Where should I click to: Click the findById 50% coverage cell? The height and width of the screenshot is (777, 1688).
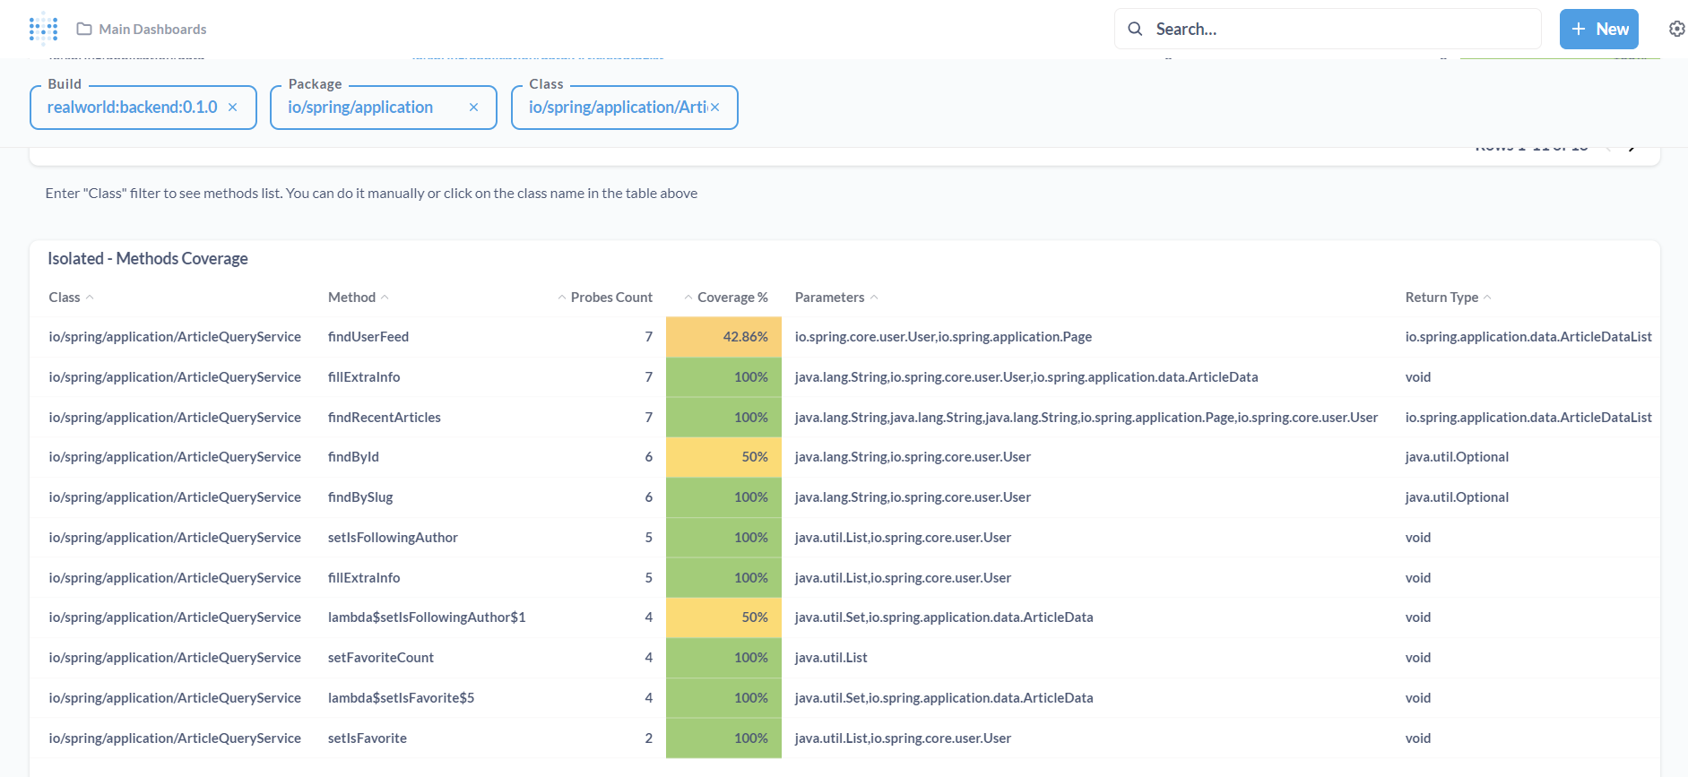pos(724,457)
